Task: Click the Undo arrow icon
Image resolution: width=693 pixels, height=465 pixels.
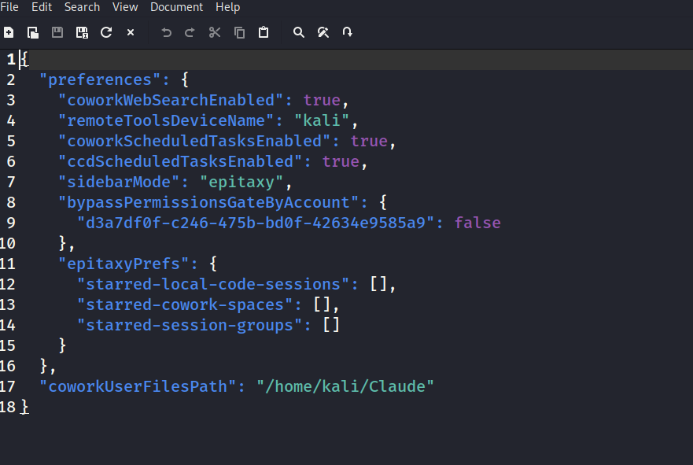Action: [x=167, y=32]
